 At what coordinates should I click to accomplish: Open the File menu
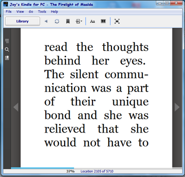coord(9,12)
